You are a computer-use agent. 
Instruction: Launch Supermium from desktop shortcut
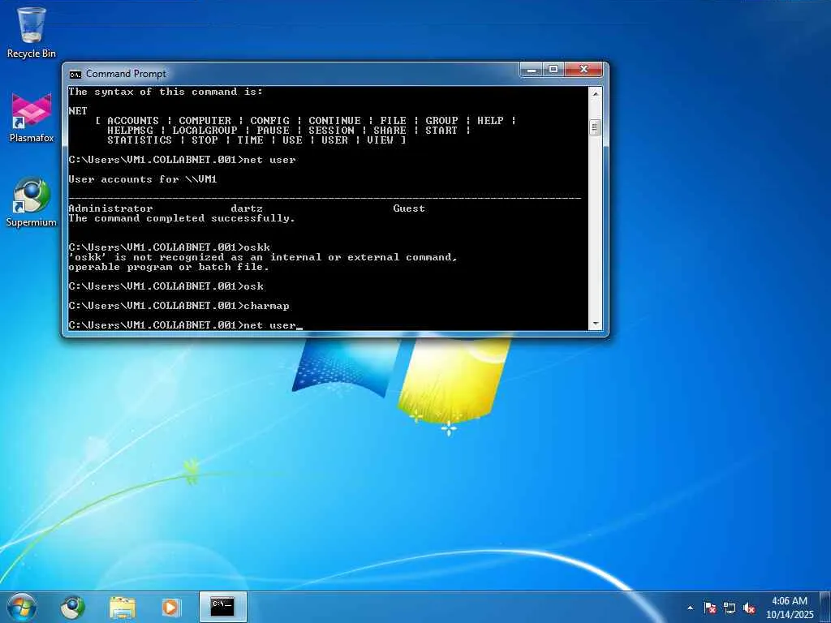32,202
